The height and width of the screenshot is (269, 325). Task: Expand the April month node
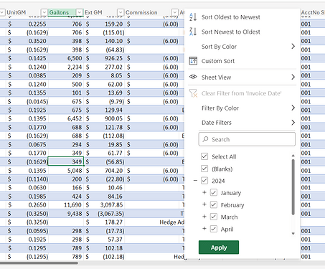click(204, 229)
